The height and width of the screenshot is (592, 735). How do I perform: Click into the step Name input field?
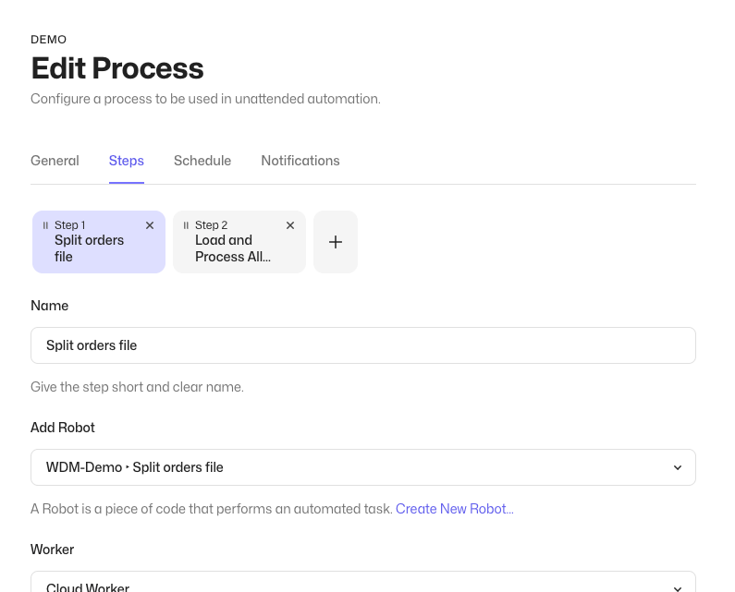click(x=363, y=345)
